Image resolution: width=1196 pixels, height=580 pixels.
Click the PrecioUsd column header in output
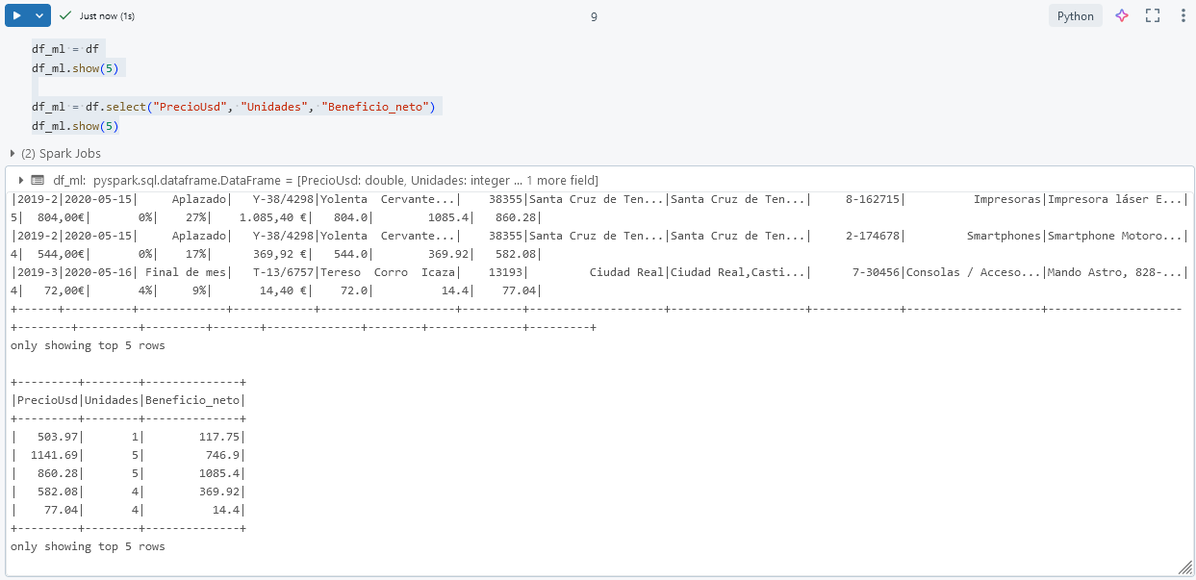coord(47,400)
